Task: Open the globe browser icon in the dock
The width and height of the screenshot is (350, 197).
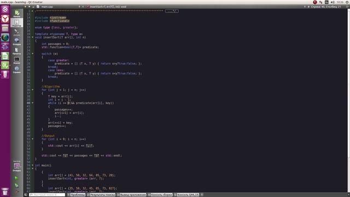Action: (5, 38)
